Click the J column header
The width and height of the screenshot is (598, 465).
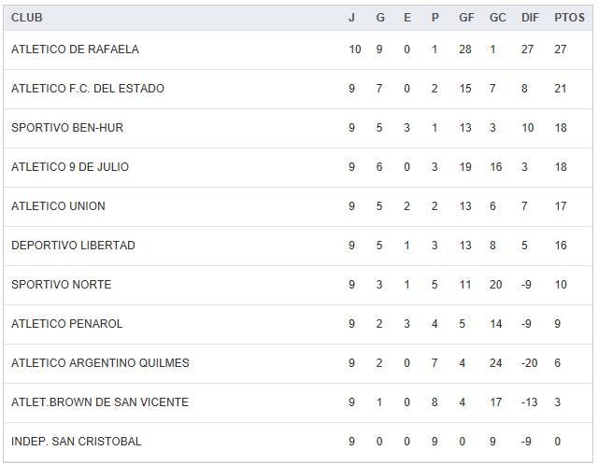[351, 18]
